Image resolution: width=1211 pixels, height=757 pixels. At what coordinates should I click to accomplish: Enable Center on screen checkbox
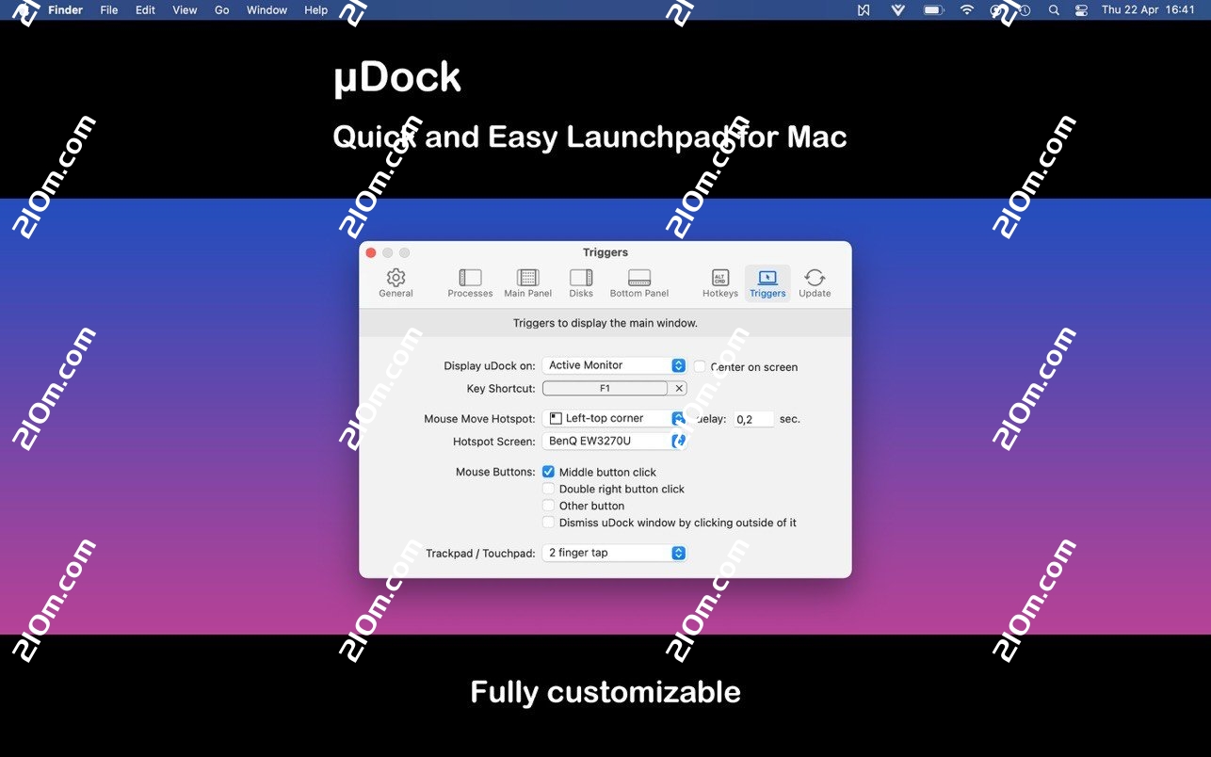click(700, 366)
